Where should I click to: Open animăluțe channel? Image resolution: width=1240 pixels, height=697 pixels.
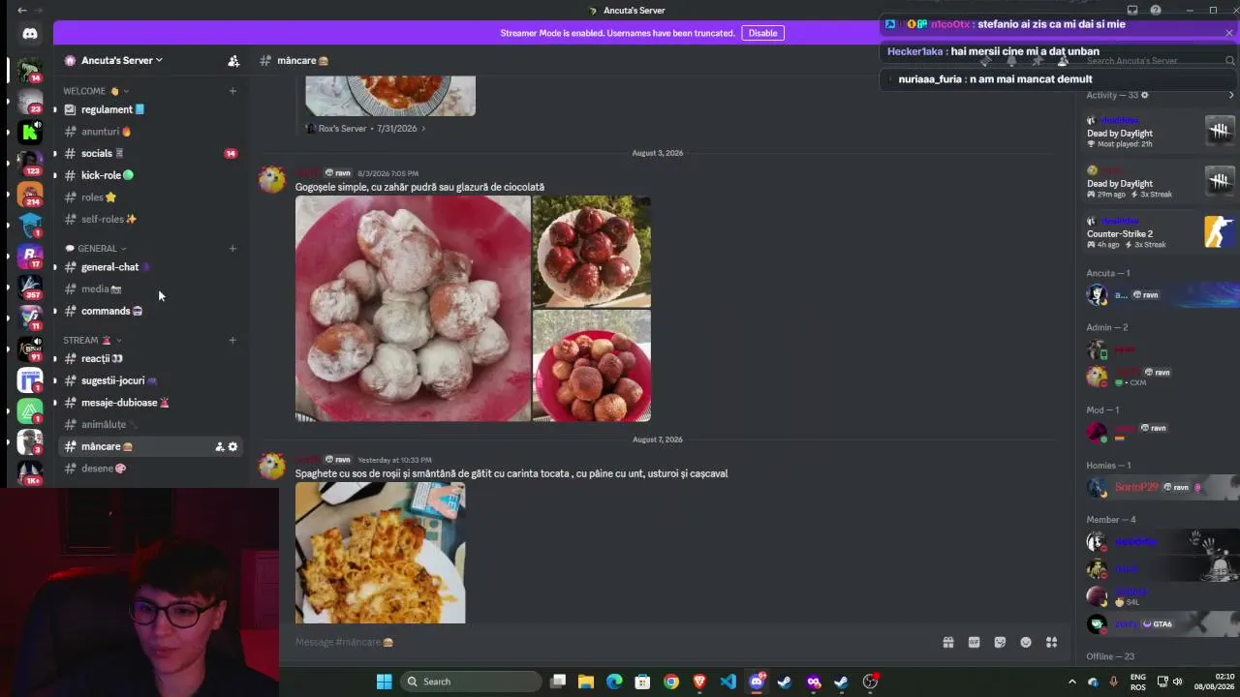coord(149,425)
